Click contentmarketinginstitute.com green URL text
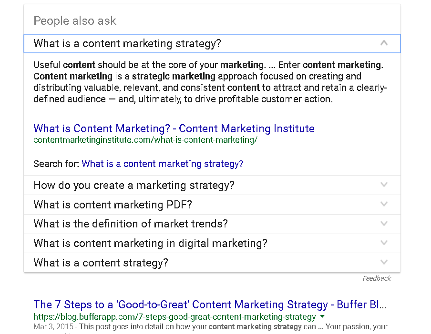Image resolution: width=431 pixels, height=334 pixels. click(x=145, y=140)
